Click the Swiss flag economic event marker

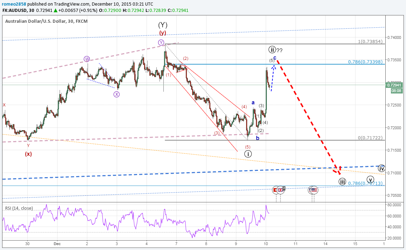click(x=275, y=190)
